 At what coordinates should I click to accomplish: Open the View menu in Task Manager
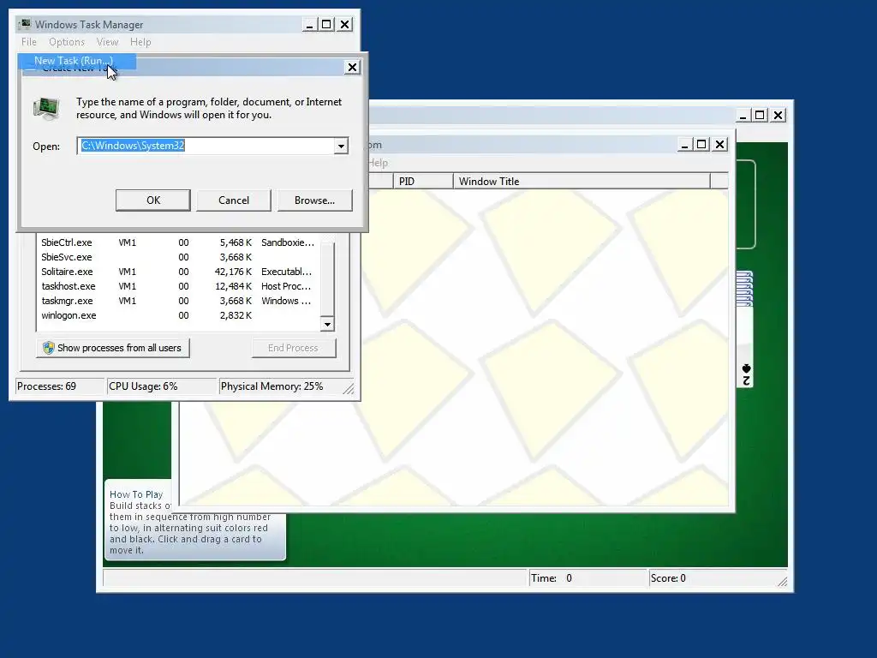coord(107,42)
